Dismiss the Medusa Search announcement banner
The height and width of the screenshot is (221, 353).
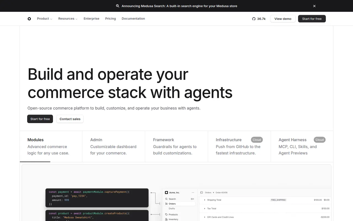[314, 6]
